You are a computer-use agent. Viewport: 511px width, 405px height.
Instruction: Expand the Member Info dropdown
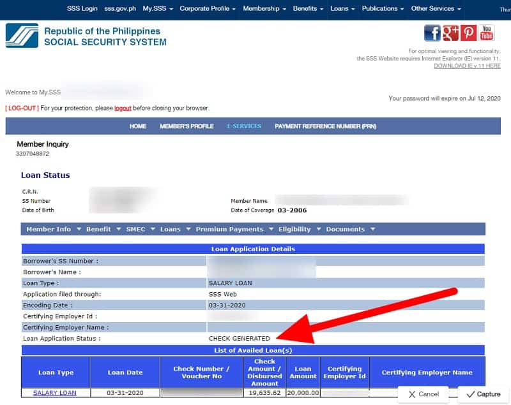49,229
